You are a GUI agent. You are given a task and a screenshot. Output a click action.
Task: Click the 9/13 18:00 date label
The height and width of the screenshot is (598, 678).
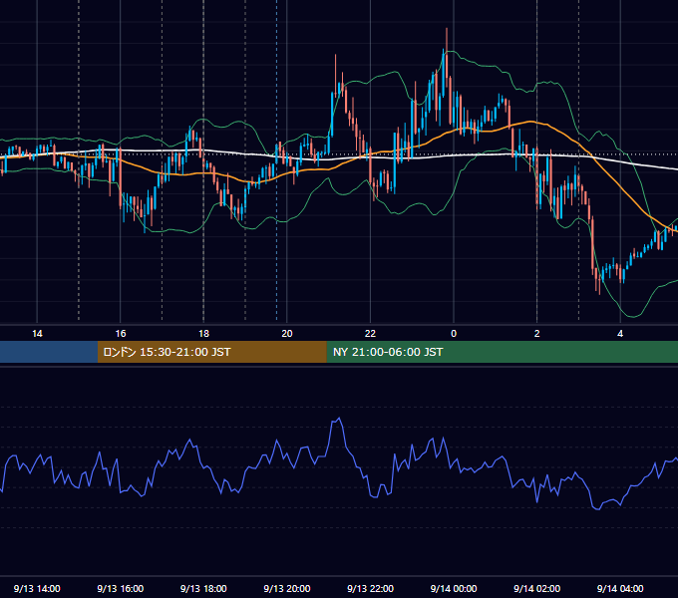point(203,588)
